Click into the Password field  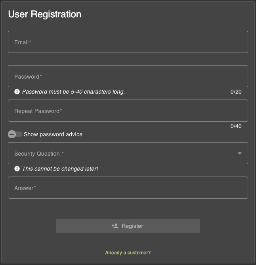coord(128,76)
